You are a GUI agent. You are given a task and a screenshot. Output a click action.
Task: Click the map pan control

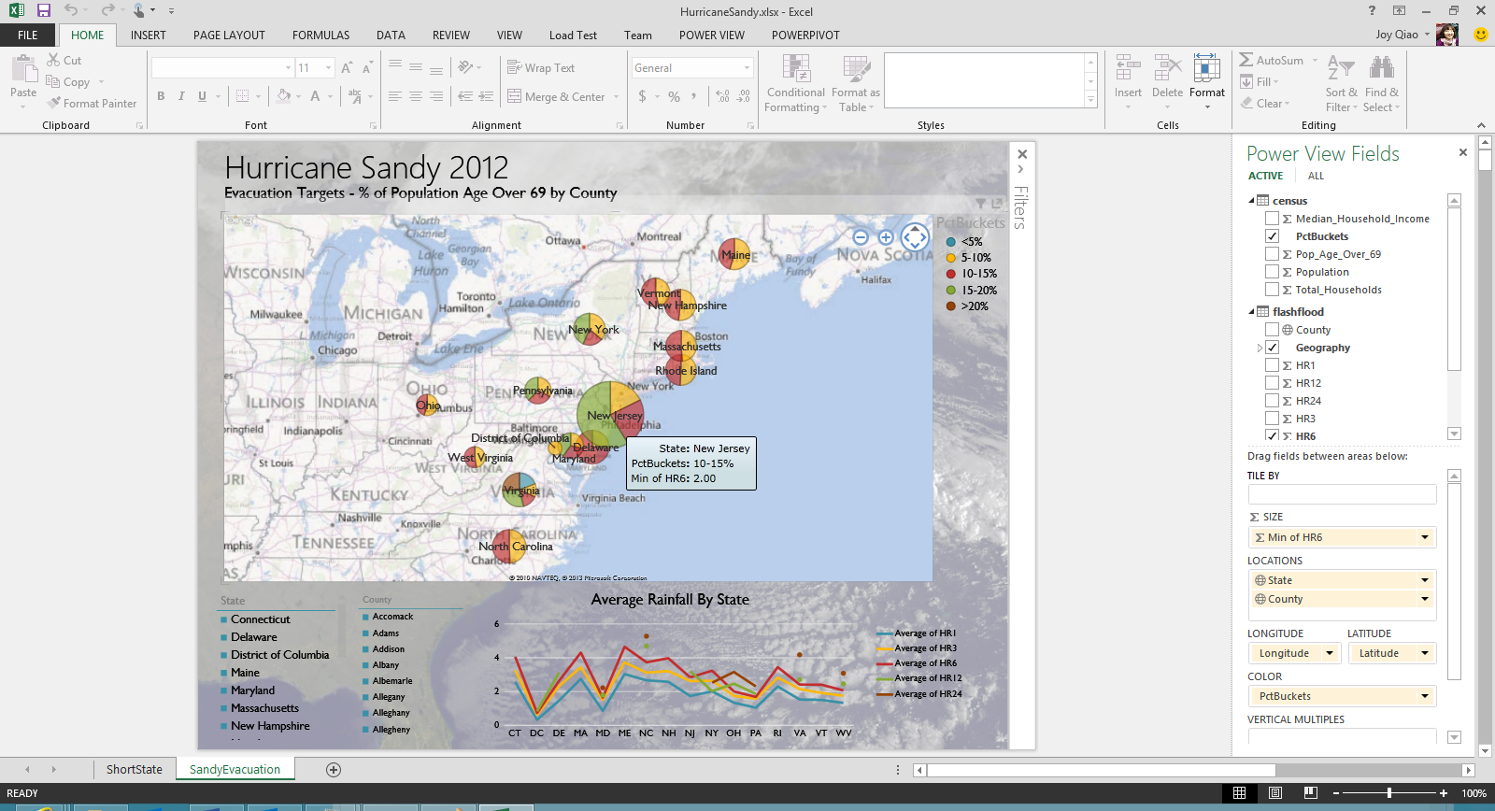[x=916, y=237]
